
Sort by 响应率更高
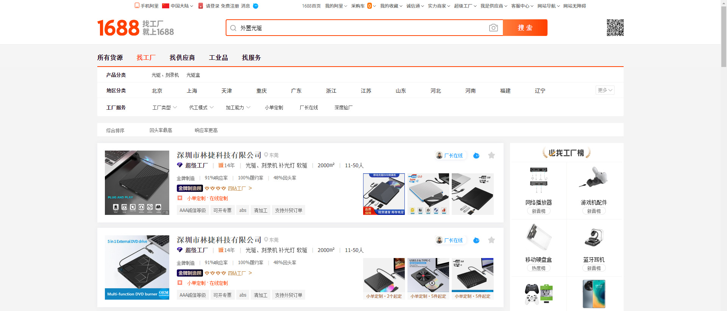[x=206, y=130]
